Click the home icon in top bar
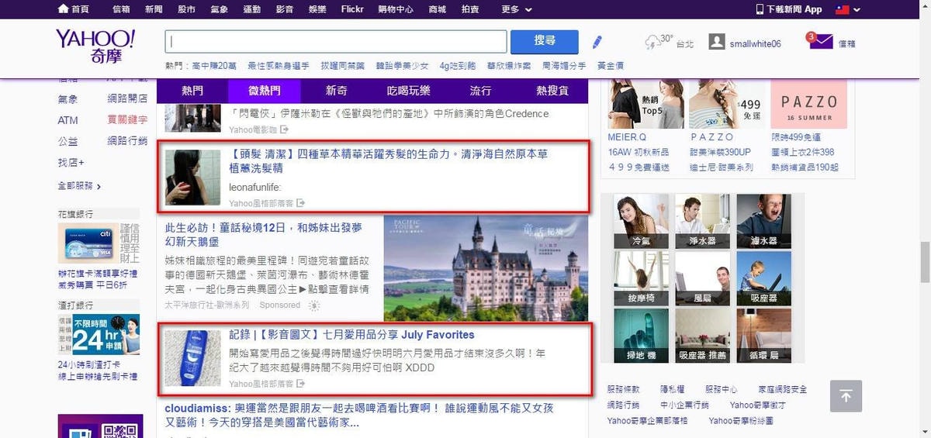The height and width of the screenshot is (438, 931). 63,9
